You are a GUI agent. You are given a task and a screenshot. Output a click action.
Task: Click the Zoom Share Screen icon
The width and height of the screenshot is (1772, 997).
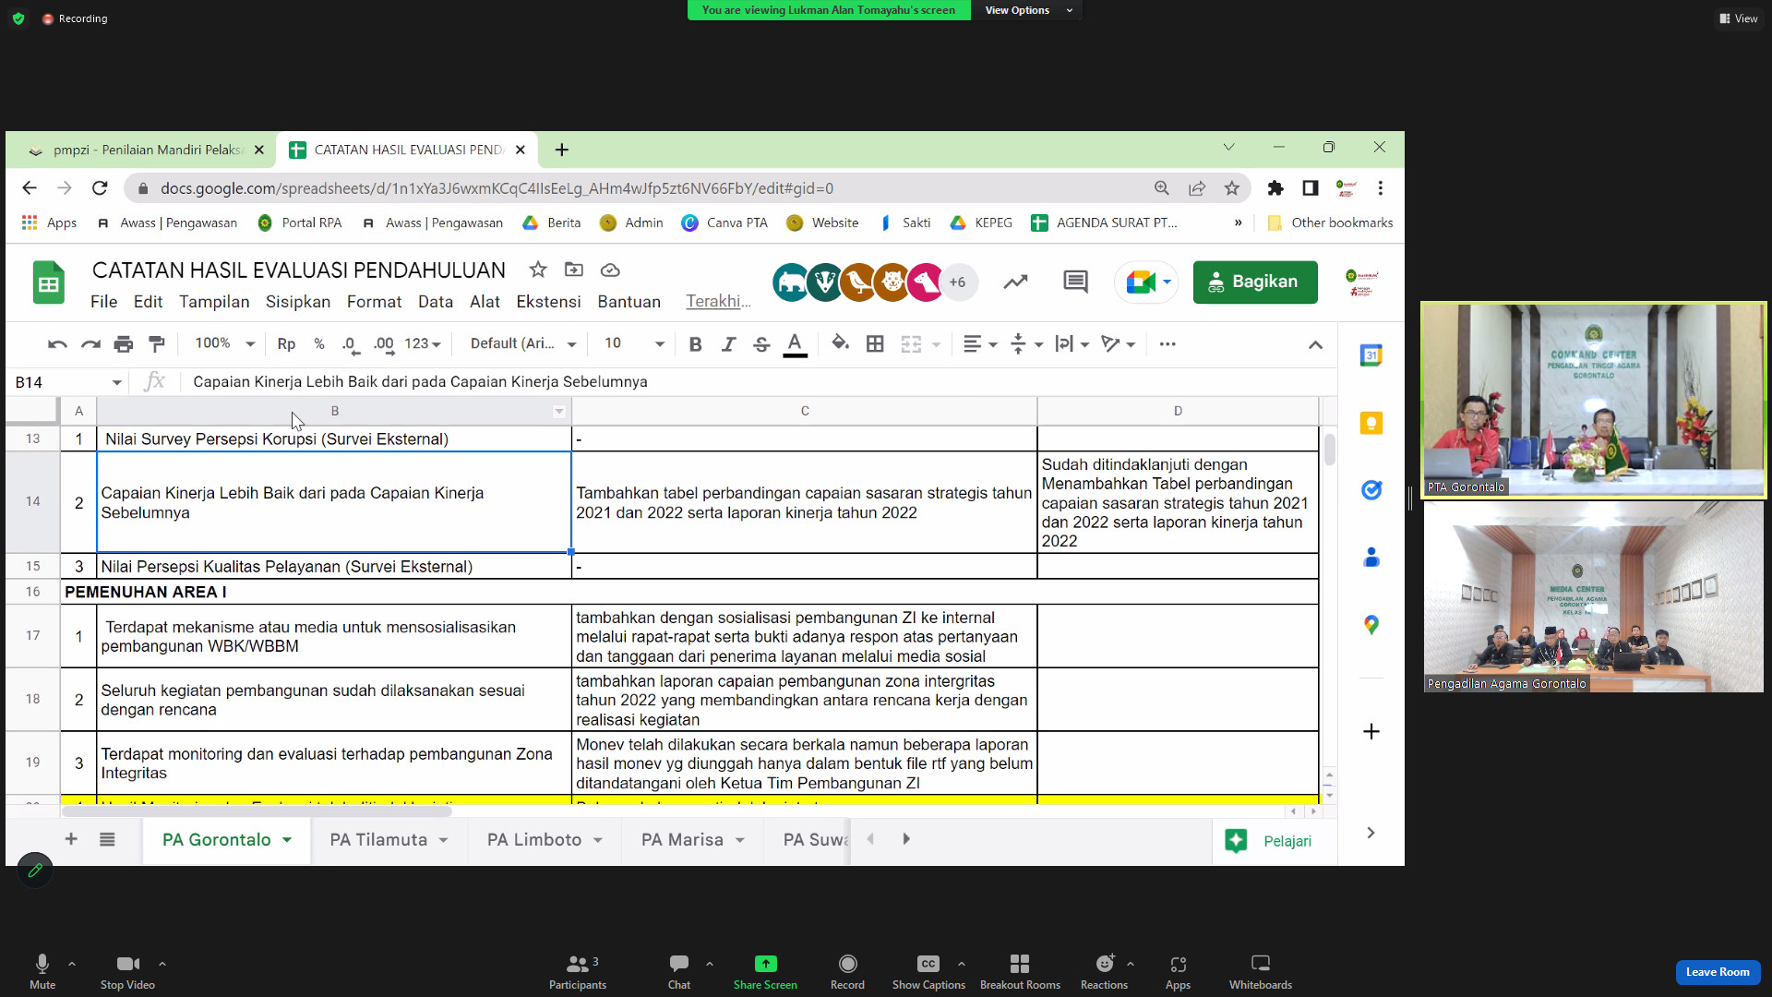coord(765,964)
